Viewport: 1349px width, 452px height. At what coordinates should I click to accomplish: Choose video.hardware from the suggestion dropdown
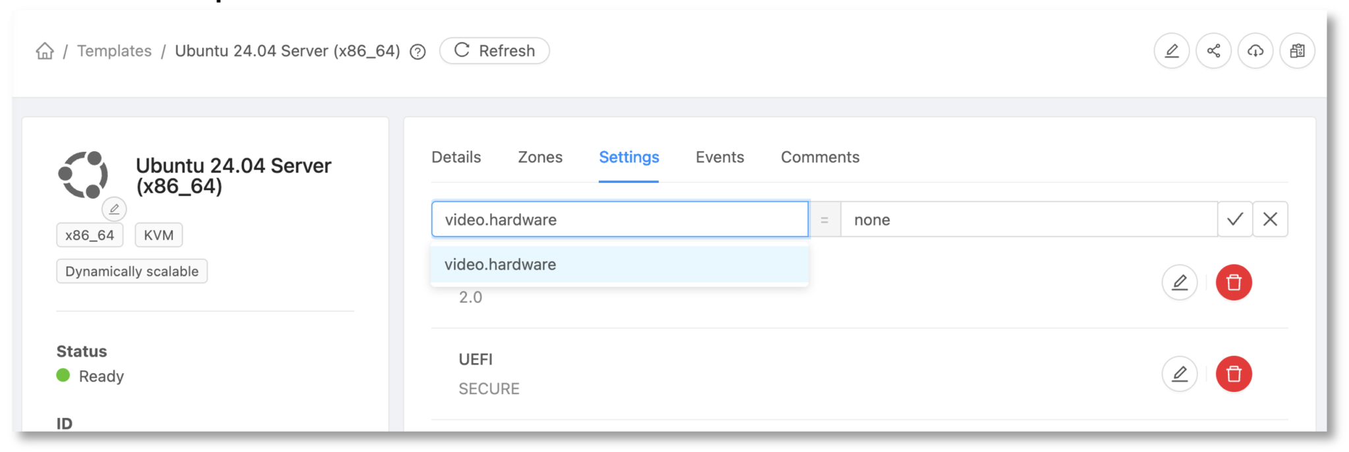pos(620,264)
